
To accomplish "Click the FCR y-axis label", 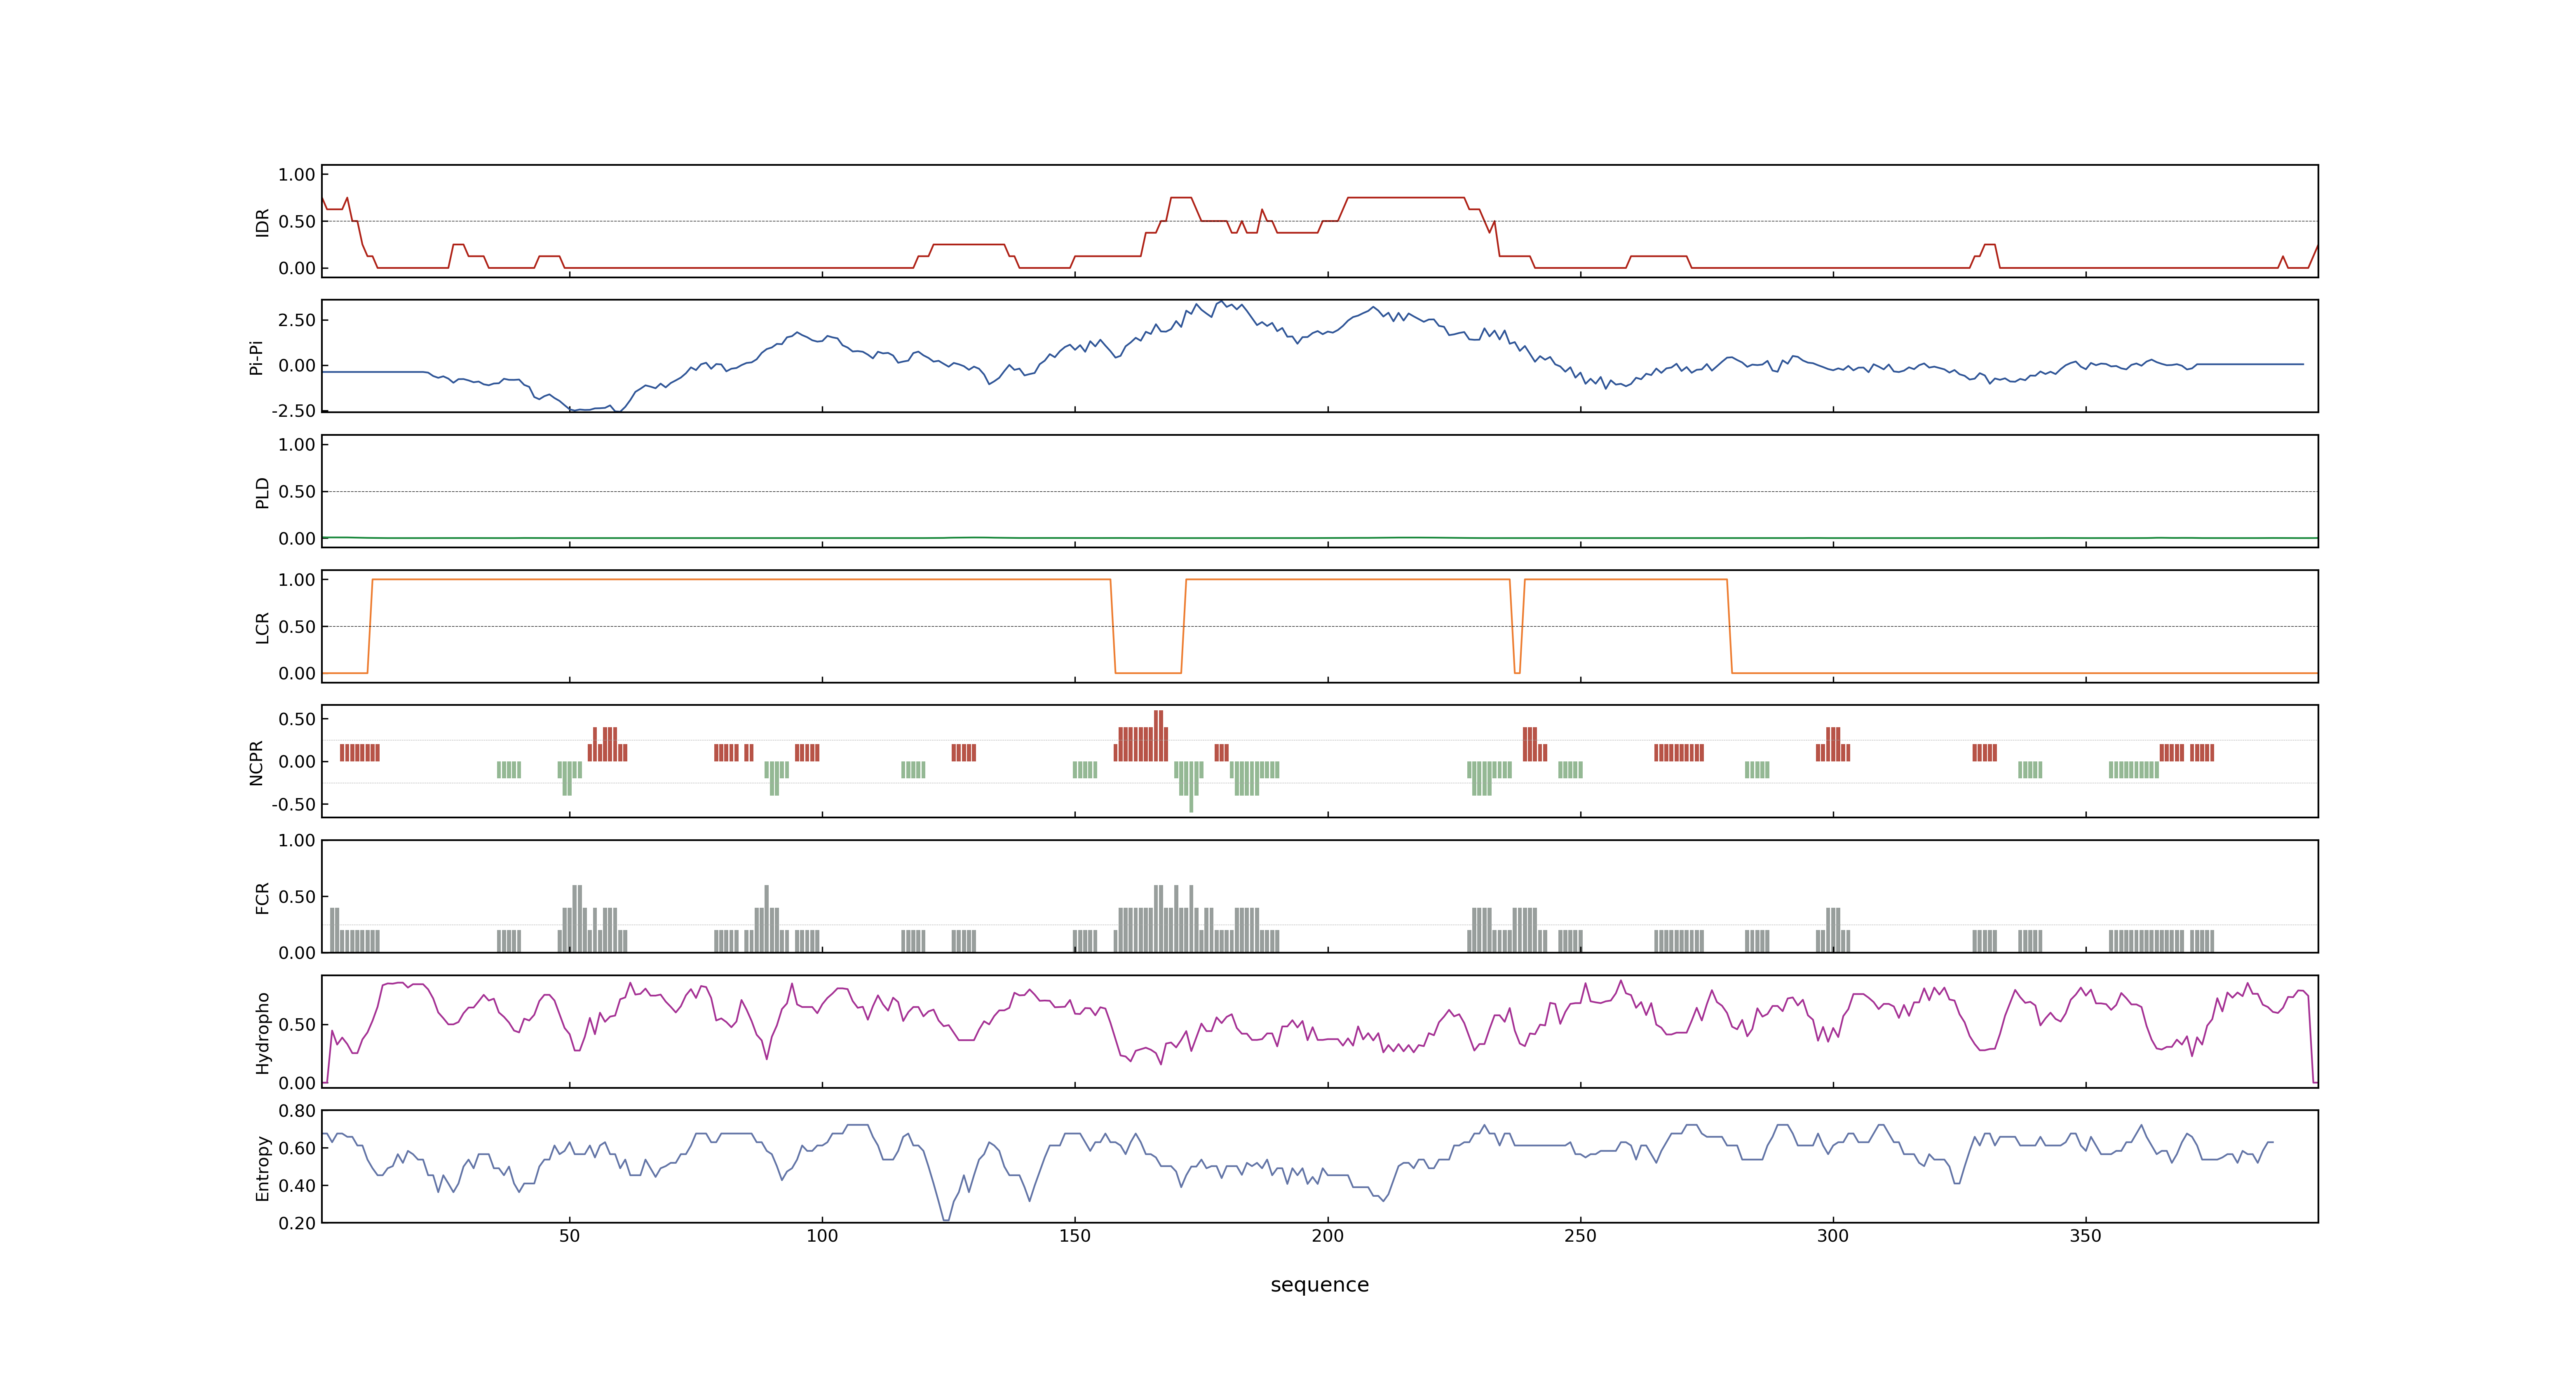I will tap(263, 897).
